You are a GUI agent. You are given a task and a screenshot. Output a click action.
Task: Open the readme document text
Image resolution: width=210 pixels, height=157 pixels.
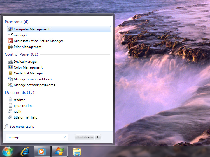point(19,100)
